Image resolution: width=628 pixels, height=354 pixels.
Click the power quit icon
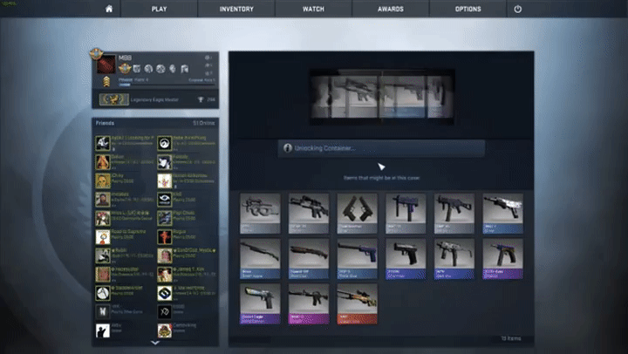[518, 9]
